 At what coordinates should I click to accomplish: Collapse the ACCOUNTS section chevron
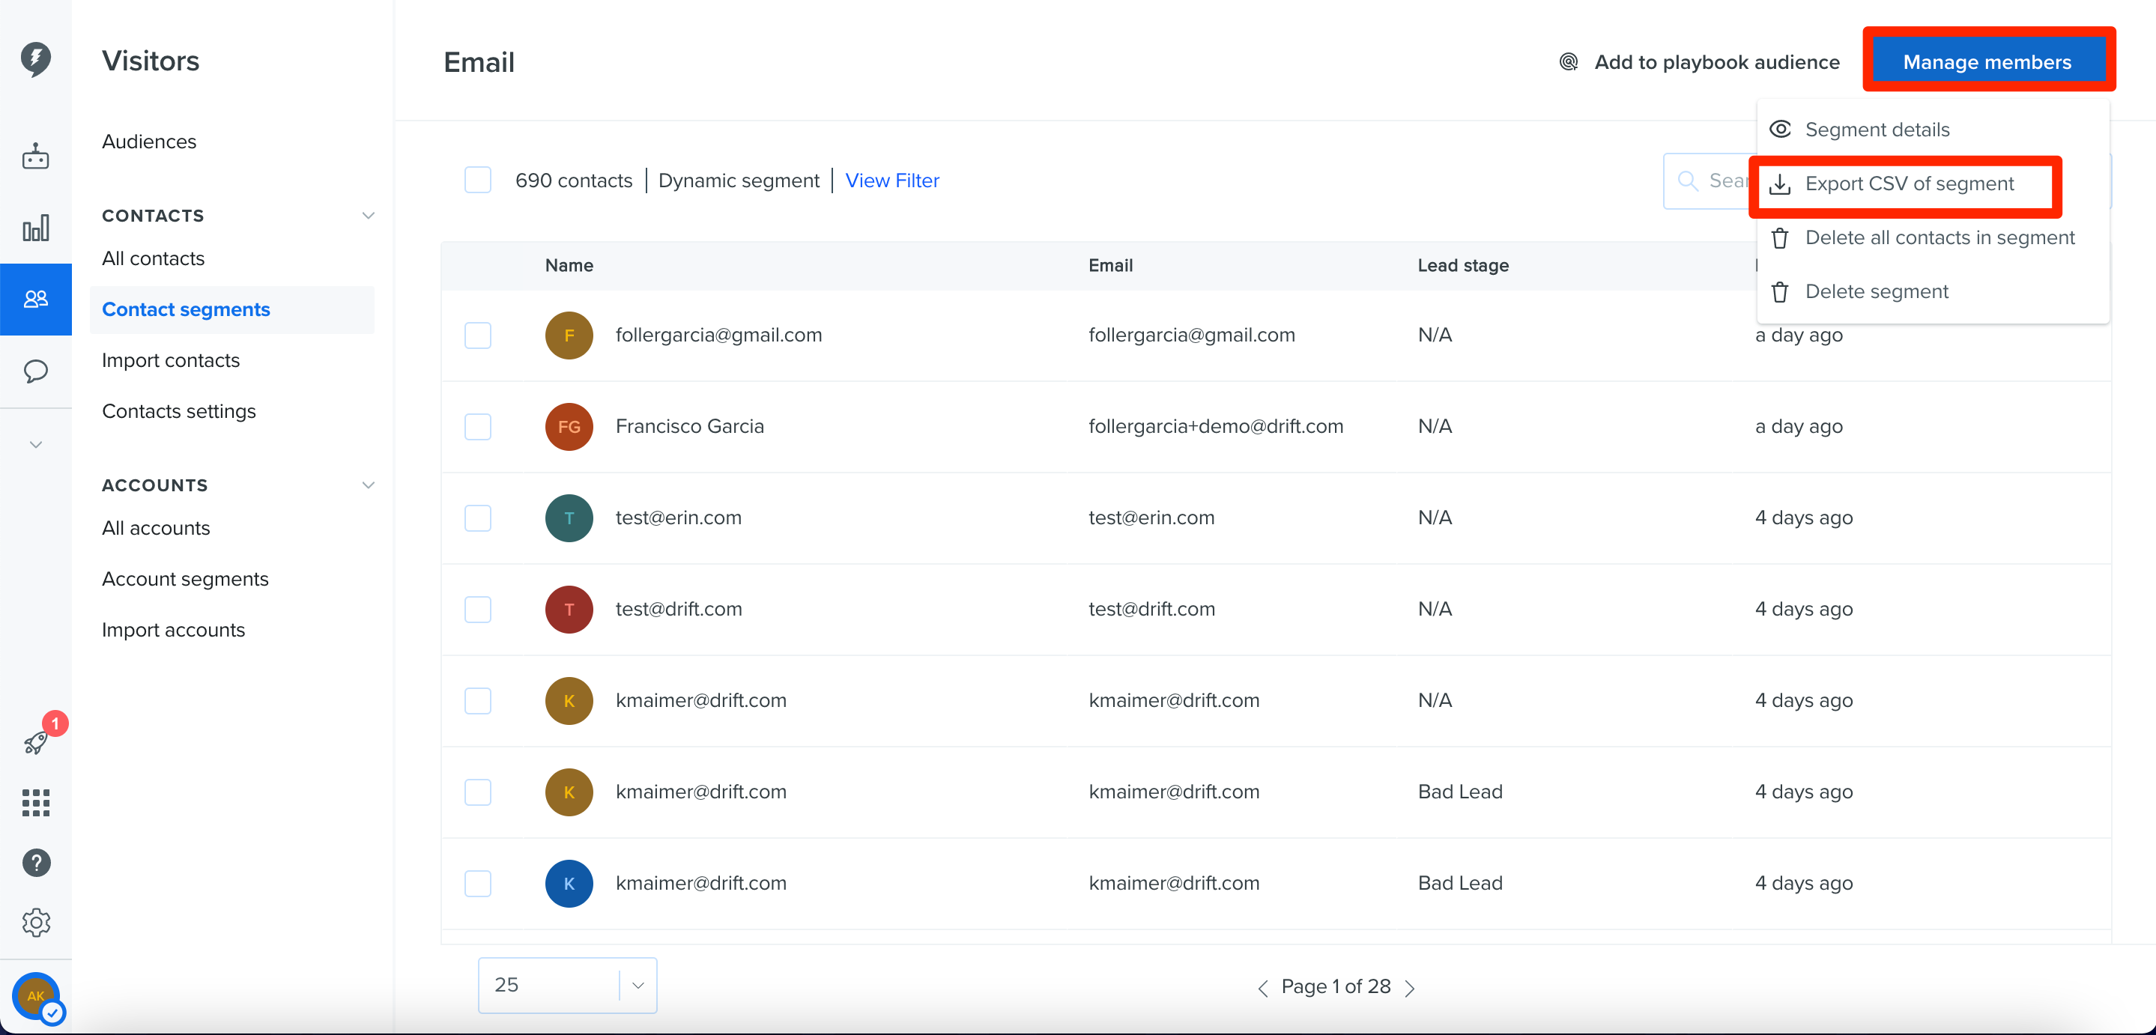pos(367,485)
